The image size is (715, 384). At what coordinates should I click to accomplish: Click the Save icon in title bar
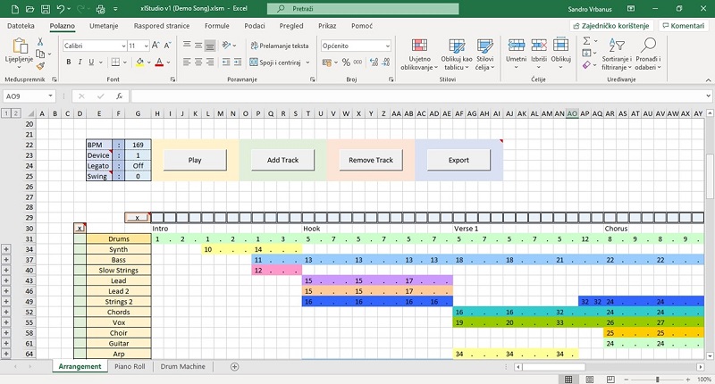tap(36, 8)
